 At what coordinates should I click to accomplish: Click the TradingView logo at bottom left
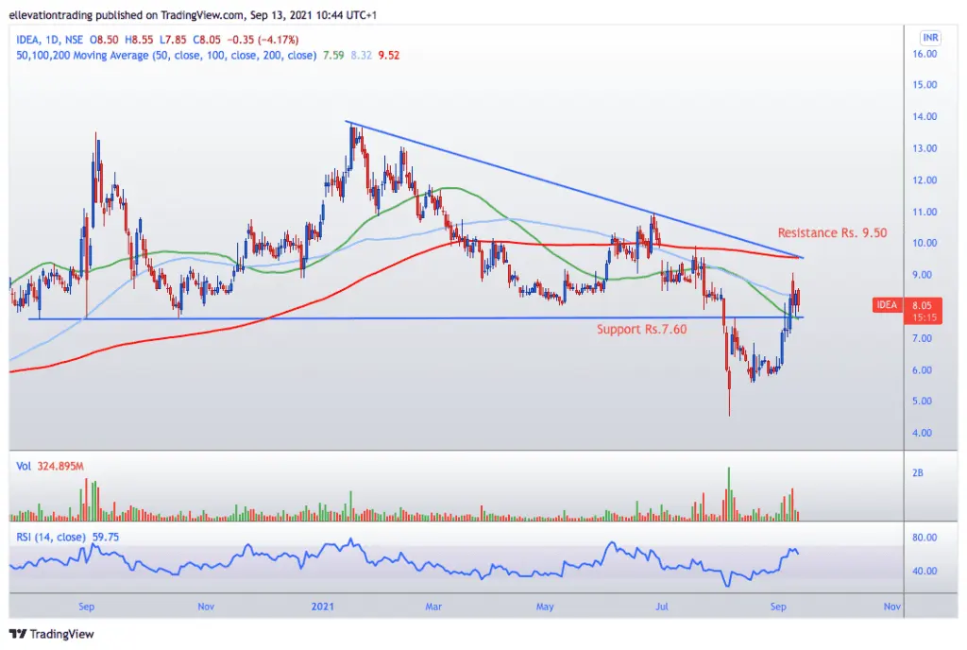pyautogui.click(x=52, y=634)
